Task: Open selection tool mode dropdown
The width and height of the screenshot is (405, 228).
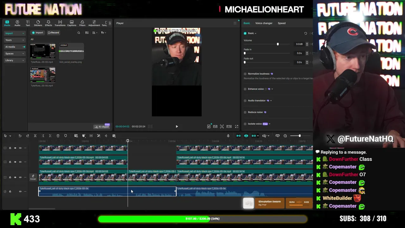Action: (10, 136)
